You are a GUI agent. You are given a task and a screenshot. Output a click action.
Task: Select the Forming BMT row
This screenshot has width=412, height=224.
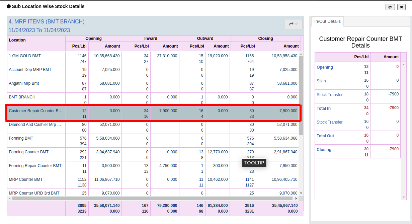pyautogui.click(x=153, y=141)
